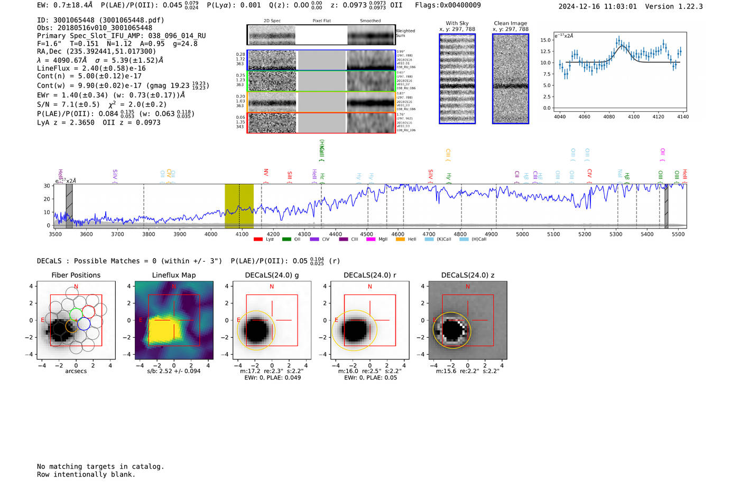Image resolution: width=740 pixels, height=503 pixels.
Task: Click the Primary Spec_Slot_IFU_AMP line
Action: pos(122,36)
